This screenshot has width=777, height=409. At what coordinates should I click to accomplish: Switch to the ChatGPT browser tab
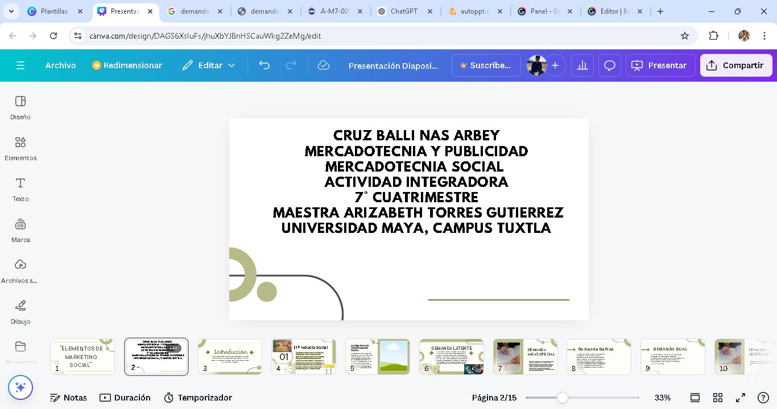point(404,11)
